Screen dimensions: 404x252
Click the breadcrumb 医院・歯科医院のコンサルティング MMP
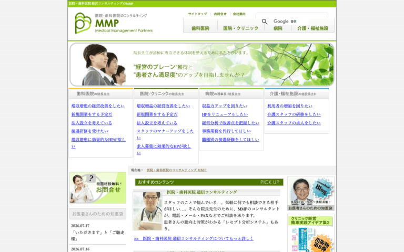(177, 170)
